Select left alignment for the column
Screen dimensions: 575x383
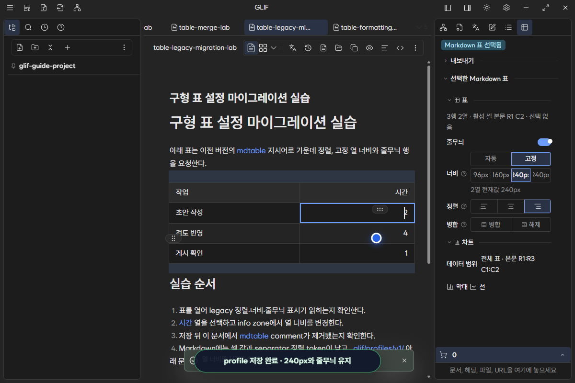(484, 206)
